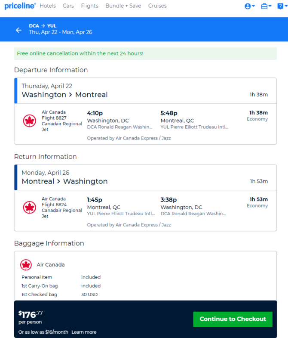The image size is (288, 338).
Task: Click YUL Pierre Elliott Trudeau under 5:48p
Action: tap(194, 127)
